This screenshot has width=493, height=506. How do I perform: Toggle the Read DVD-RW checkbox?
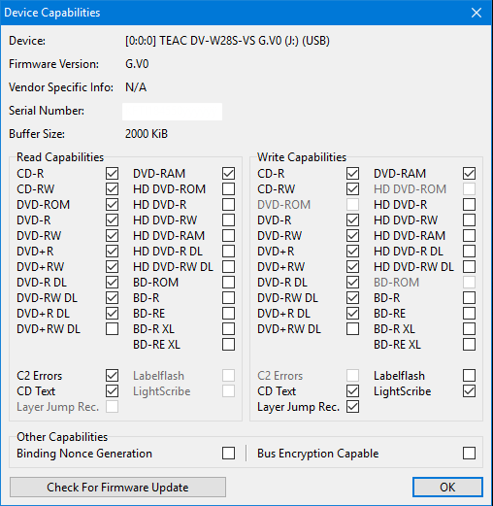pyautogui.click(x=112, y=236)
